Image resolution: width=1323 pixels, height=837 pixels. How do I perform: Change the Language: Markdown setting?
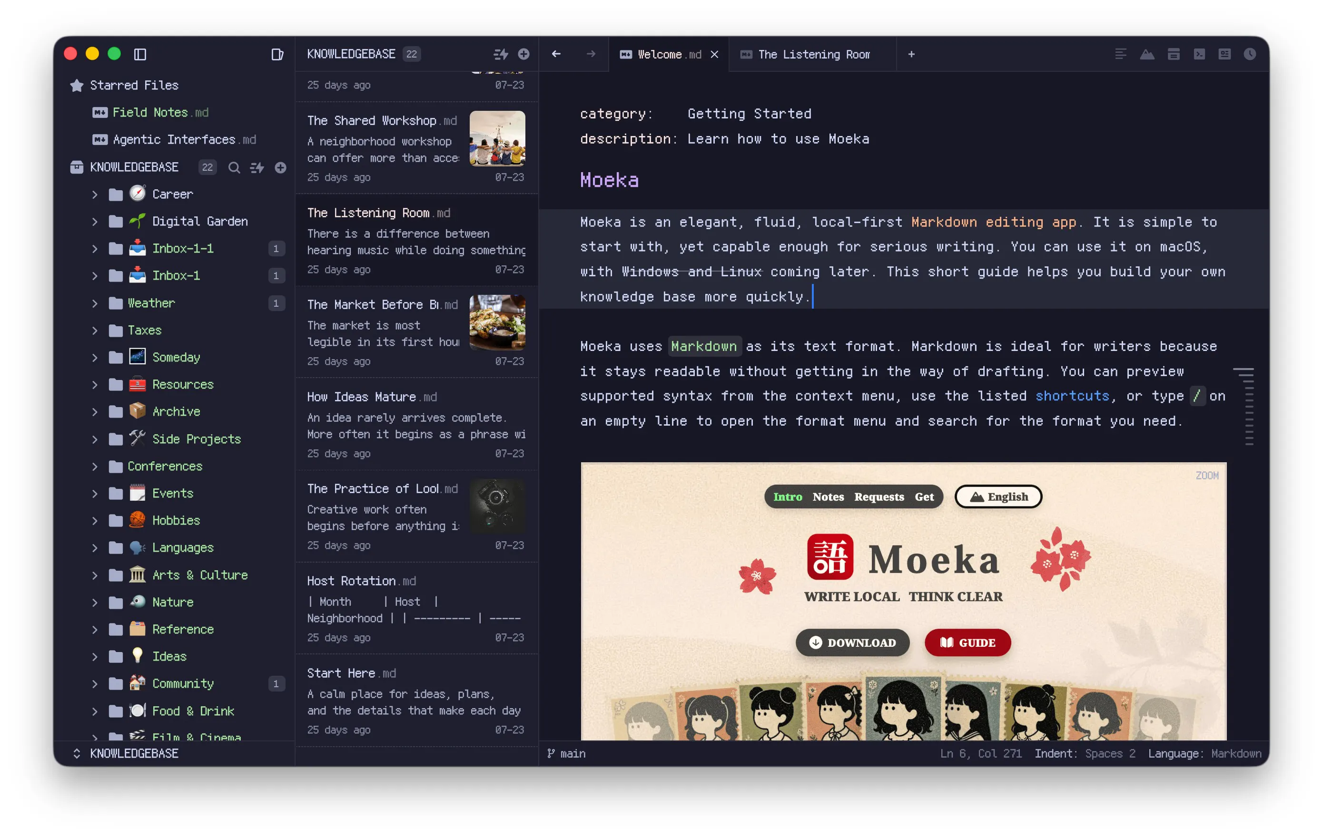(x=1205, y=753)
